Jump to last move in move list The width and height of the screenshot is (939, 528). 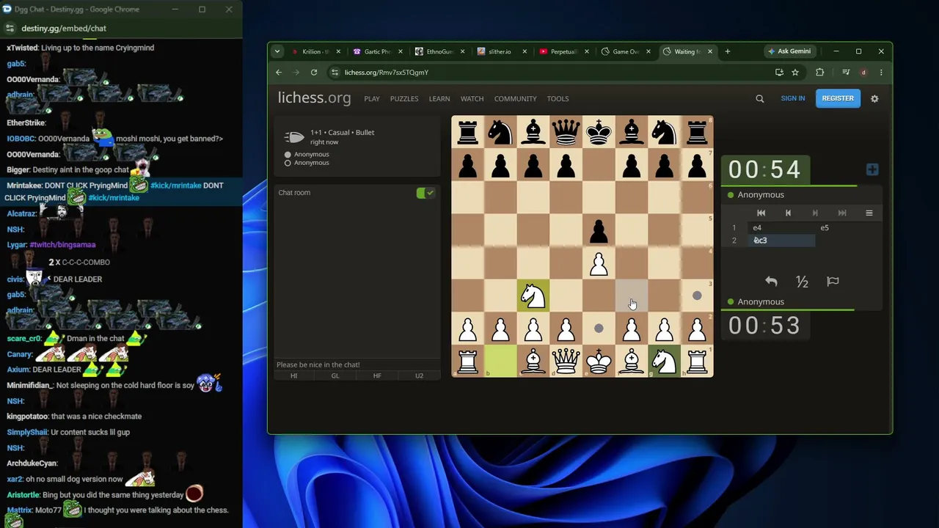(x=842, y=213)
